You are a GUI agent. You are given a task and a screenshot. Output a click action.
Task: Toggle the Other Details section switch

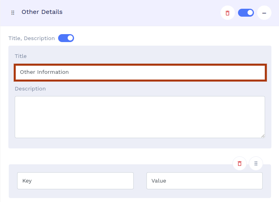[246, 13]
